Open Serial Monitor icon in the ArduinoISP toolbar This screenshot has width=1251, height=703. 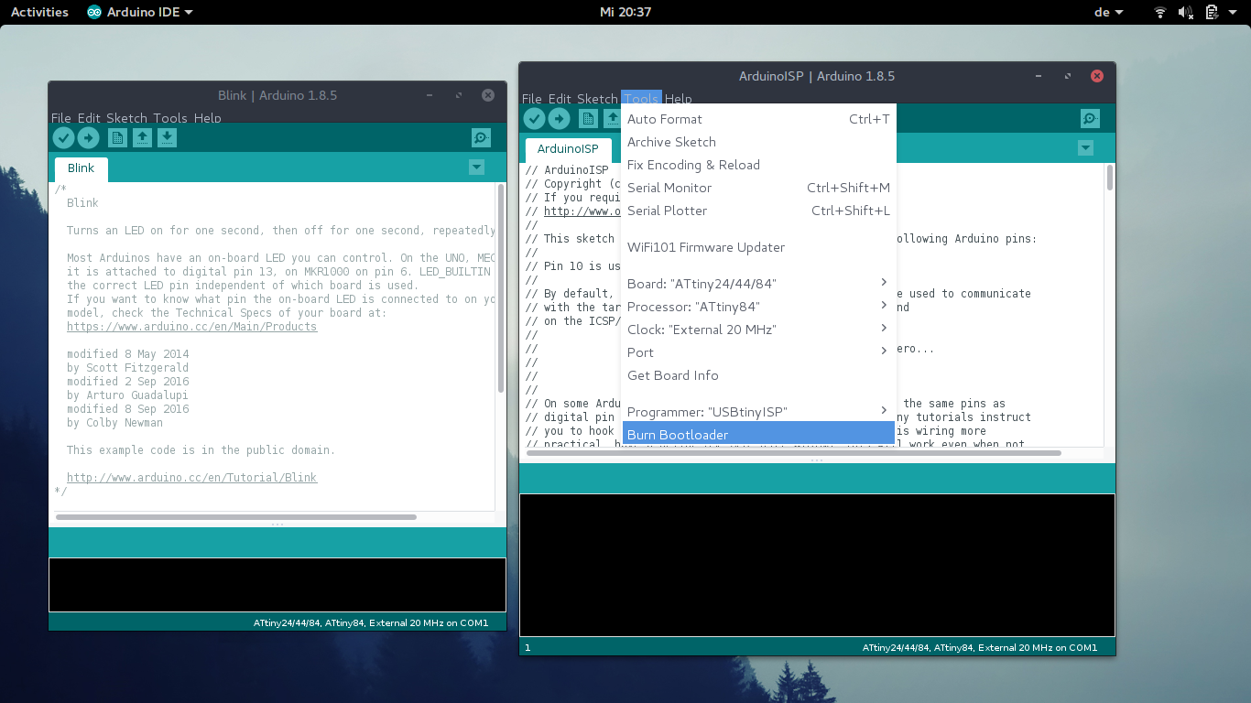pos(1090,118)
